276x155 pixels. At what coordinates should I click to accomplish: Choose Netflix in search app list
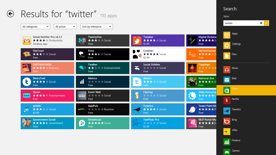pyautogui.click(x=246, y=101)
